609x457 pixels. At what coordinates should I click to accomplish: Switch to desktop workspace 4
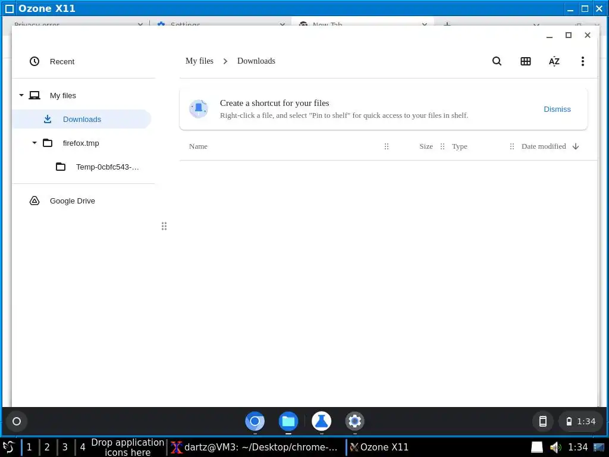pos(83,447)
